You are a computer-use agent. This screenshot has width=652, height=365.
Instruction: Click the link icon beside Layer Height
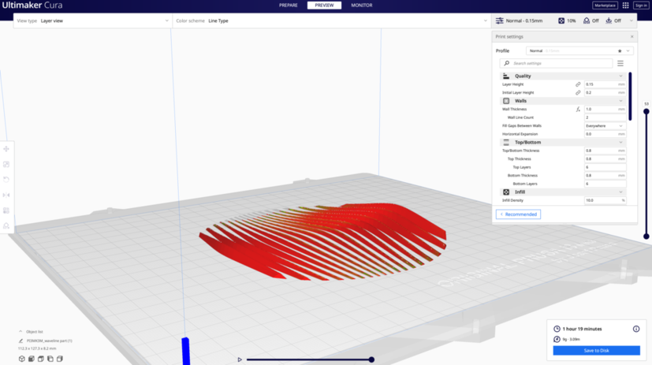(578, 84)
